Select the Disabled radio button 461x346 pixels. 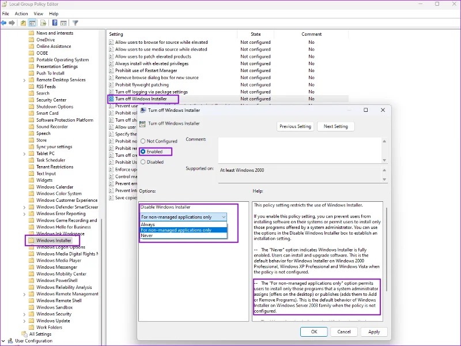click(143, 162)
